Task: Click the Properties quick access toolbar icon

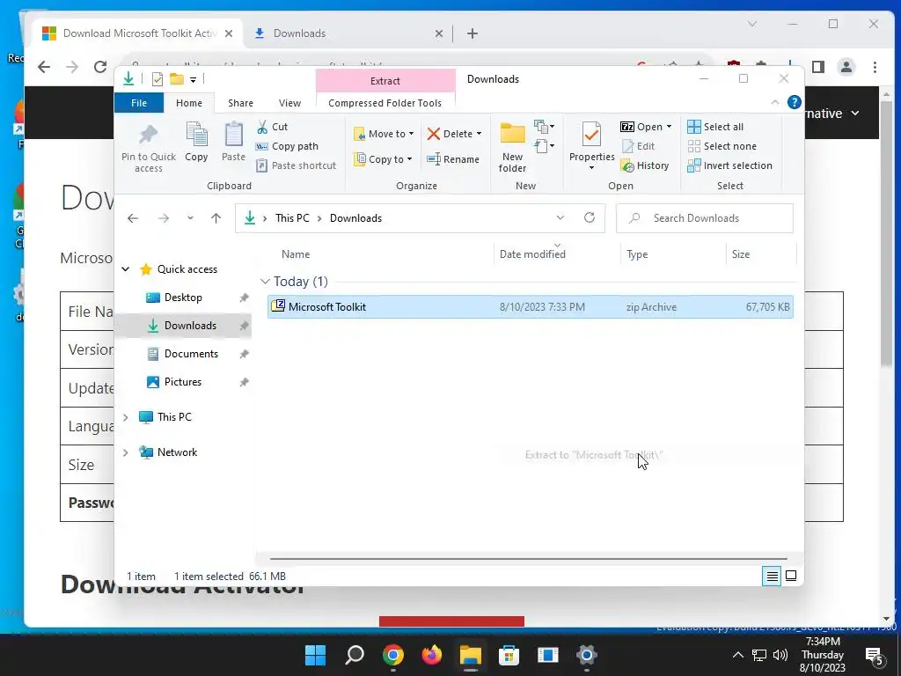Action: pos(157,79)
